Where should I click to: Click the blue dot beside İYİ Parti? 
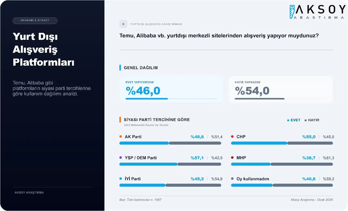click(x=121, y=179)
